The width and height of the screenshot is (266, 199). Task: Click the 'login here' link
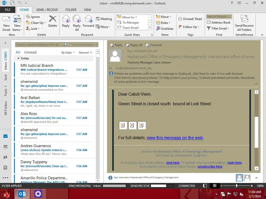(235, 163)
